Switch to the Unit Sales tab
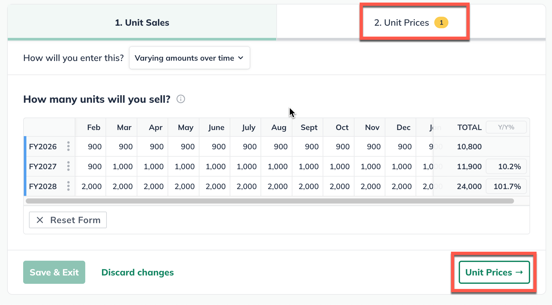The height and width of the screenshot is (305, 552). click(x=142, y=22)
